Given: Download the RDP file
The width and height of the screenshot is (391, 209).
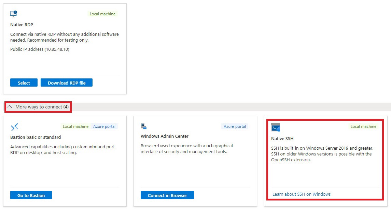Looking at the screenshot, I should point(67,83).
